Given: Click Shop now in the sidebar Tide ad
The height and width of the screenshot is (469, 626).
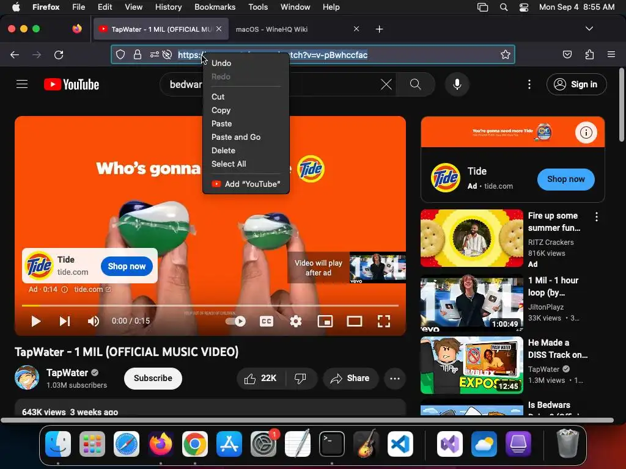Looking at the screenshot, I should pos(565,180).
